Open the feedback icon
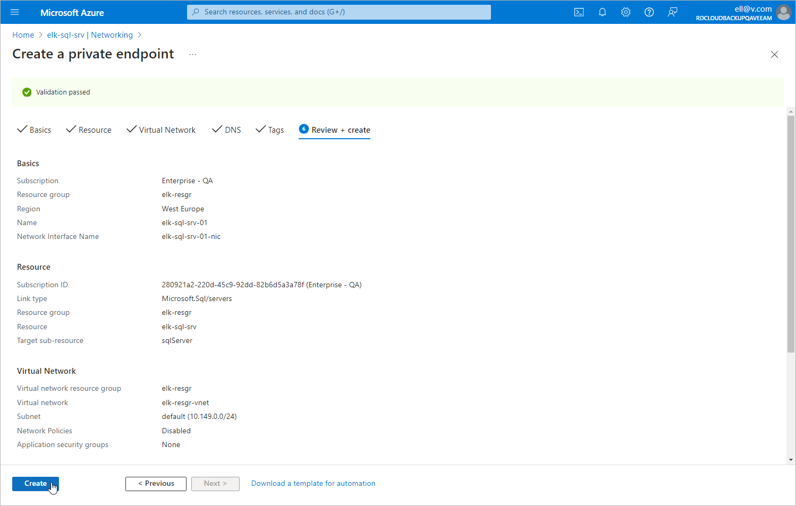This screenshot has height=506, width=796. (x=673, y=12)
